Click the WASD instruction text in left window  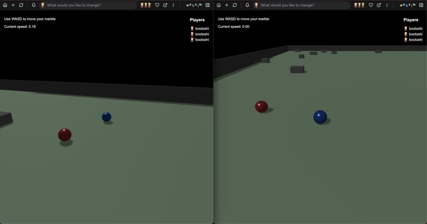[30, 19]
